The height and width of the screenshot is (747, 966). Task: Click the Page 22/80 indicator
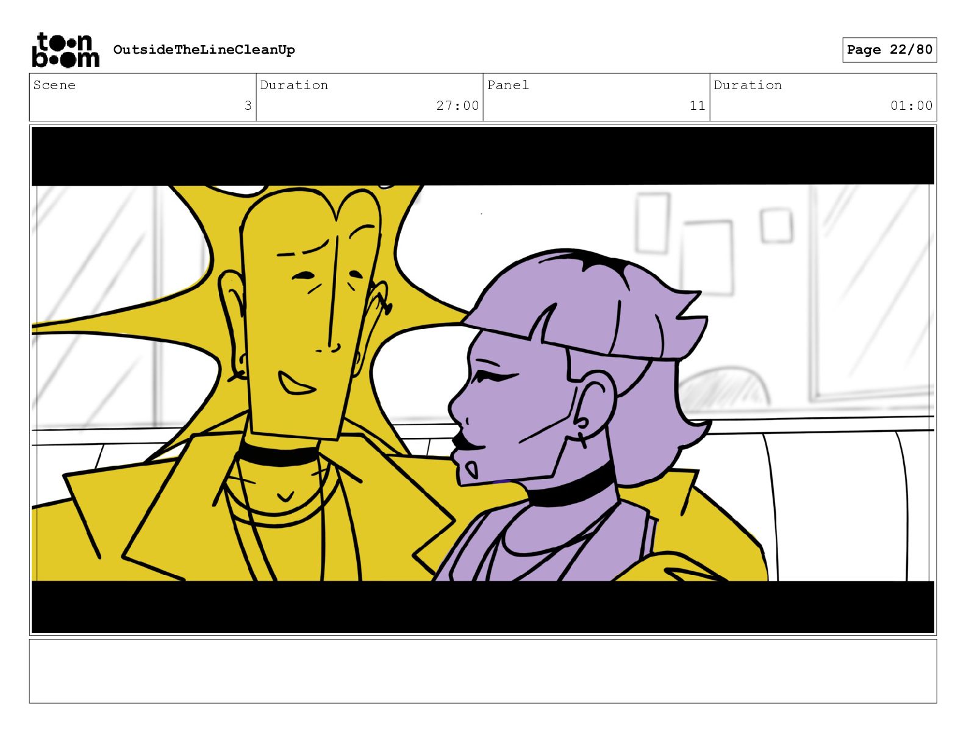pos(889,49)
